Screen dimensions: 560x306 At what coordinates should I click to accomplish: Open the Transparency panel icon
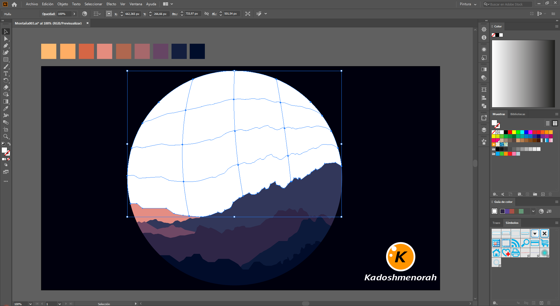[x=484, y=78]
